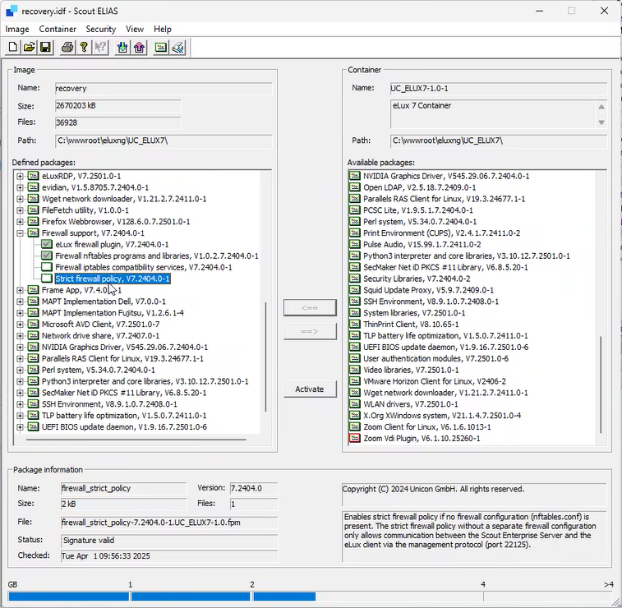This screenshot has width=622, height=608.
Task: Open the View menu
Action: [135, 29]
